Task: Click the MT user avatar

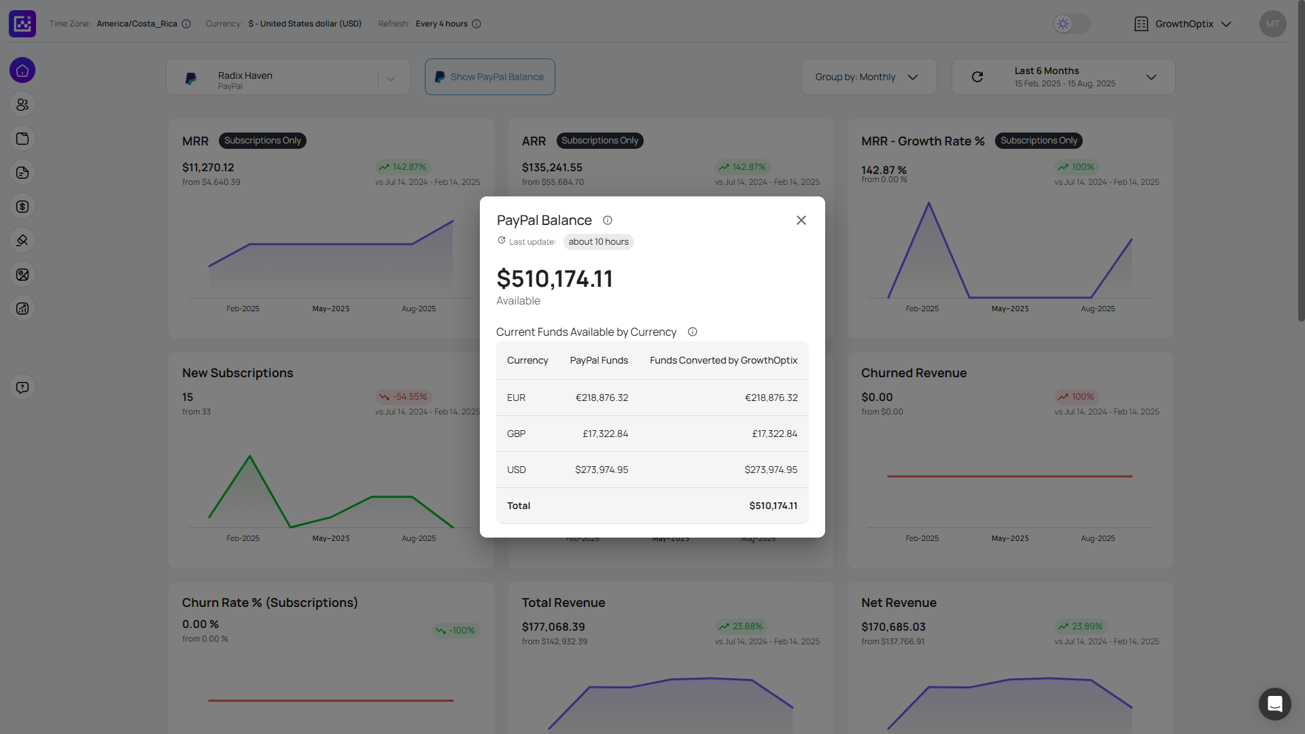Action: pyautogui.click(x=1272, y=24)
